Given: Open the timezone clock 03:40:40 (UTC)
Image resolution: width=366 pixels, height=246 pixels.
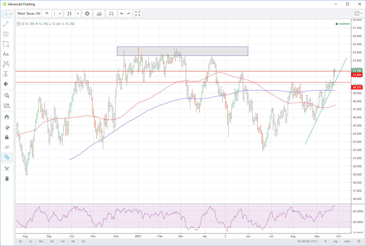Looking at the screenshot, I should click(308, 241).
